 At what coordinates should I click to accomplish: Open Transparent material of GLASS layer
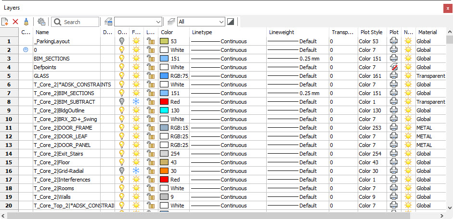pyautogui.click(x=431, y=76)
